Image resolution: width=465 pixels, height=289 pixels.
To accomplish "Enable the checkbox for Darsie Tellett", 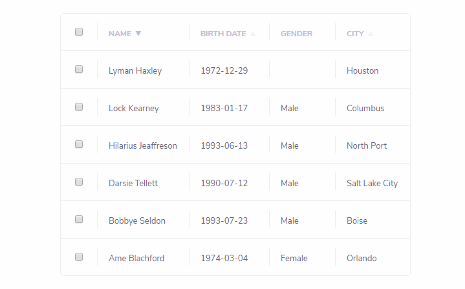I will [x=79, y=182].
